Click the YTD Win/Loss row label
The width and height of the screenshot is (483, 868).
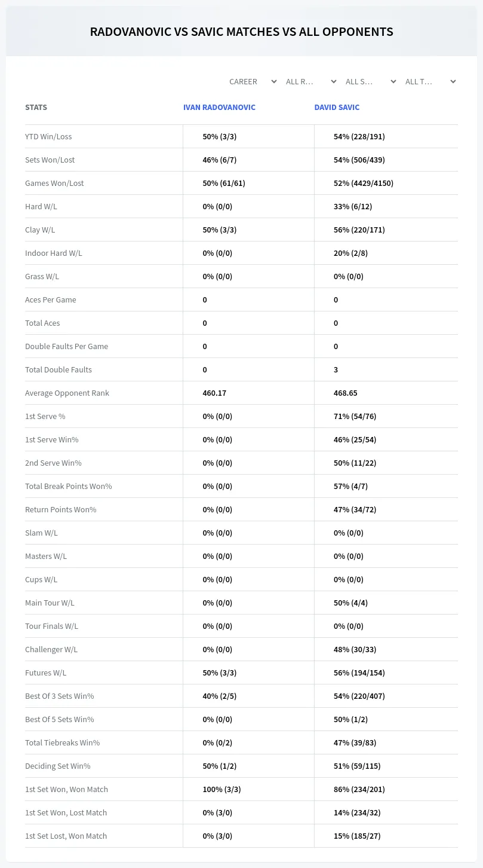click(x=48, y=137)
